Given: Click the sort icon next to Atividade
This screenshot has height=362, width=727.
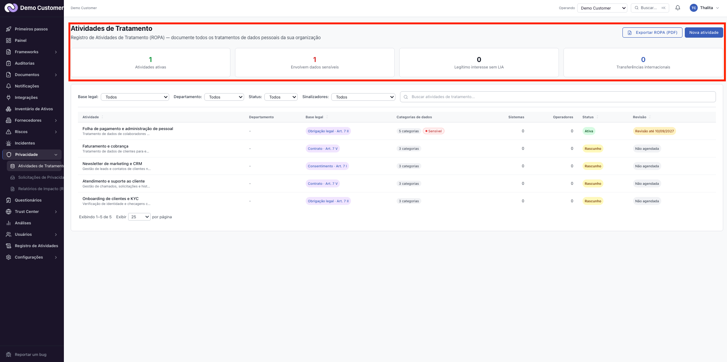Looking at the screenshot, I should [102, 117].
